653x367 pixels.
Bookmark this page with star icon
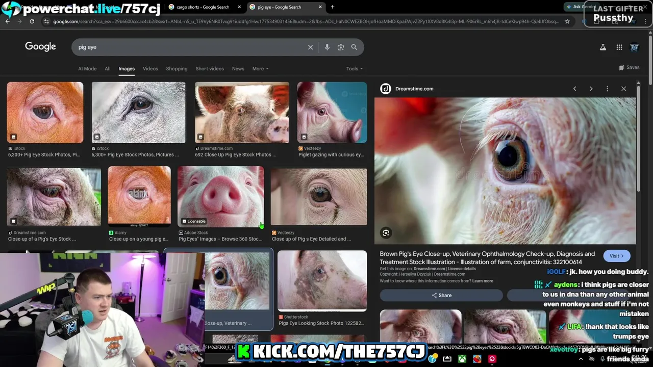pos(567,21)
